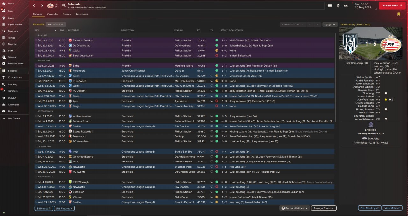The height and width of the screenshot is (216, 408).
Task: Click the search magnifier icon
Action: coord(64,6)
